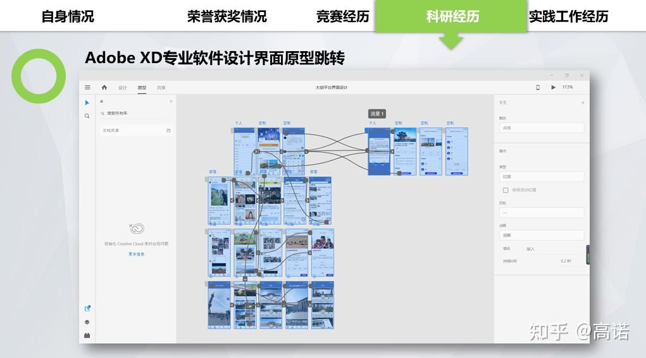Launch mobile device preview icon
646x358 pixels.
coord(538,87)
